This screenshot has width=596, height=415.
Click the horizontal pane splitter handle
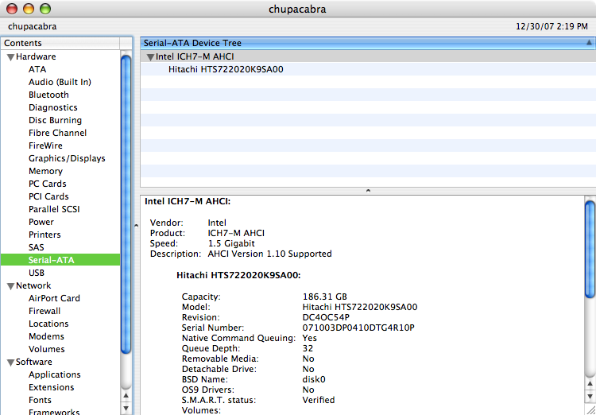[368, 191]
